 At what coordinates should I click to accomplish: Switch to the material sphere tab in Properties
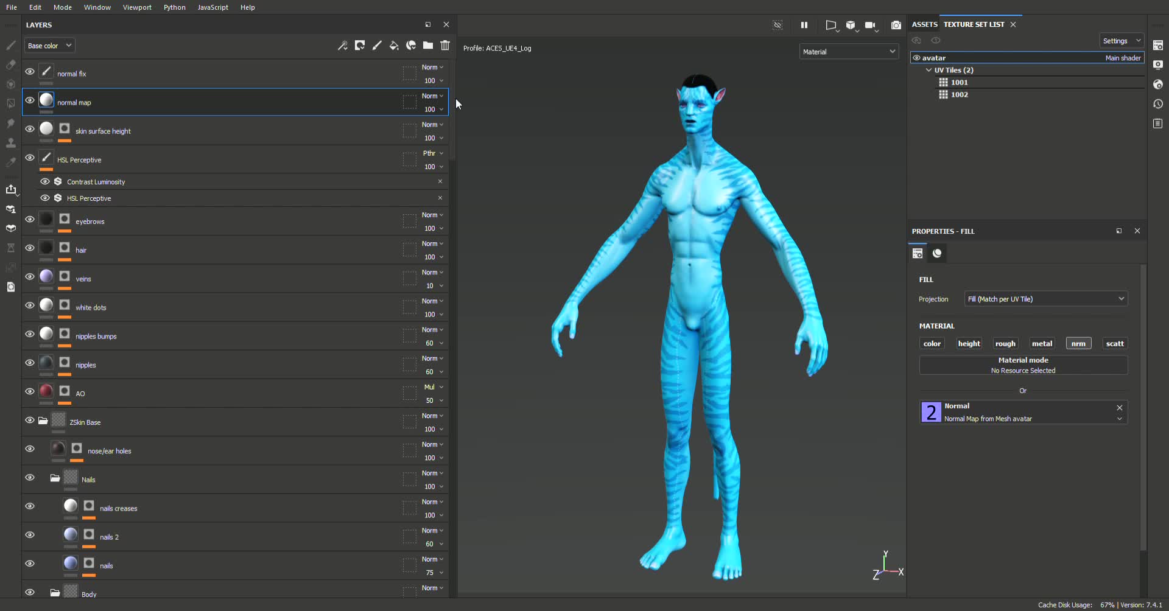937,253
